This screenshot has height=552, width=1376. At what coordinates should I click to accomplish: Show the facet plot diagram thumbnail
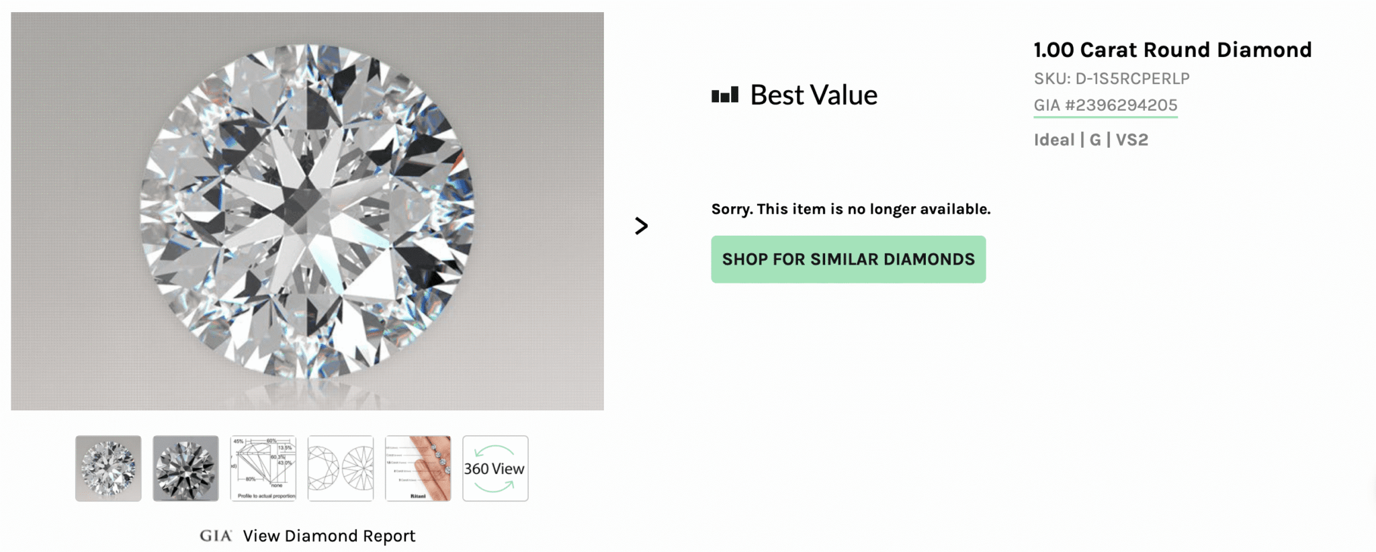coord(341,468)
